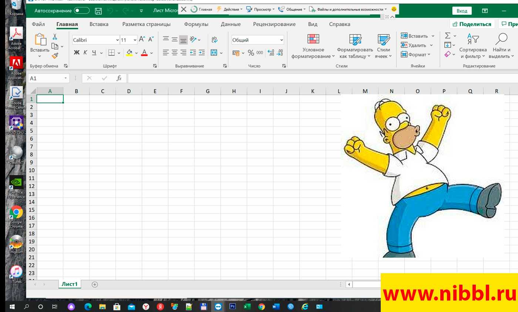Click the yellow fill color bucket
The image size is (518, 312).
pyautogui.click(x=129, y=52)
